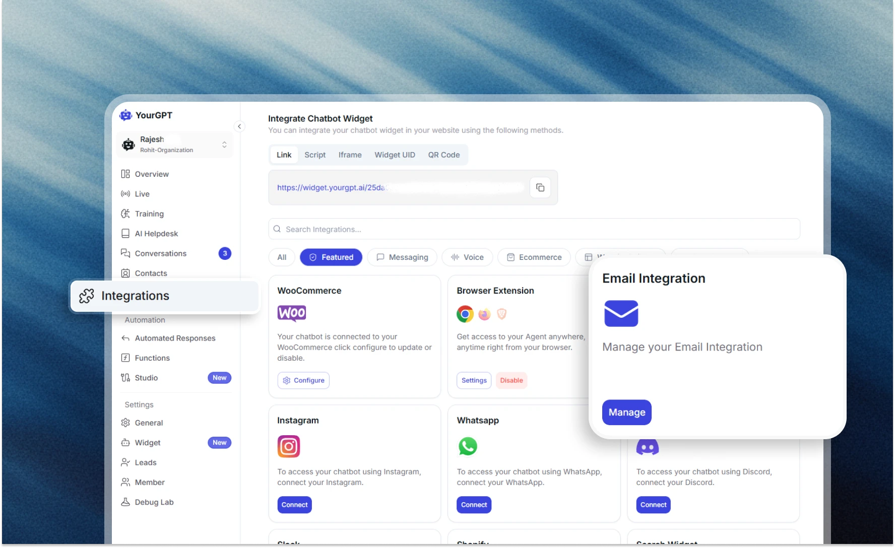The image size is (895, 548).
Task: Click the Email Integration envelope icon
Action: coord(621,313)
